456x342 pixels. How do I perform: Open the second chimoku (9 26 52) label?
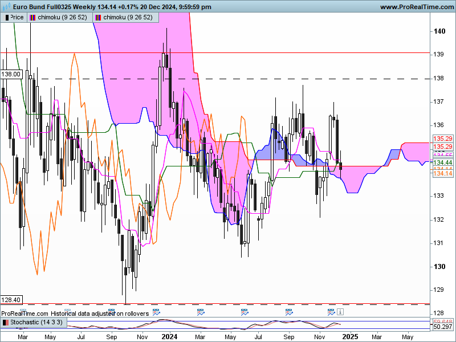pos(128,18)
